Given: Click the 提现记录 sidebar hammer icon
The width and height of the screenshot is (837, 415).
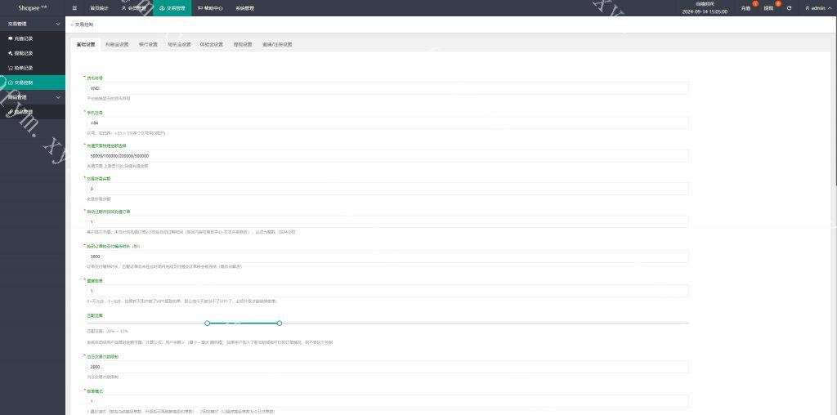Looking at the screenshot, I should pyautogui.click(x=10, y=53).
